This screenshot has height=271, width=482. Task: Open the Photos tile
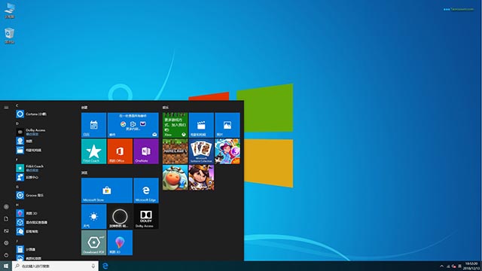coord(227,125)
